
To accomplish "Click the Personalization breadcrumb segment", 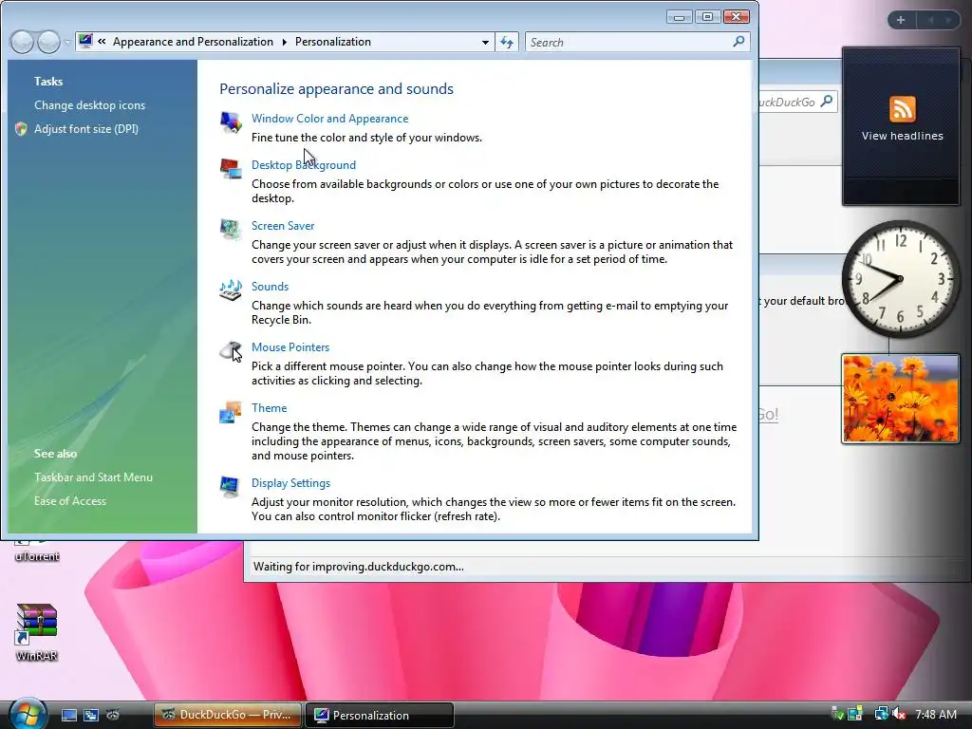I will click(333, 42).
